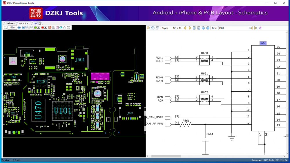Open the red color dropdown
Screen dimensions: 290x163
(46, 28)
